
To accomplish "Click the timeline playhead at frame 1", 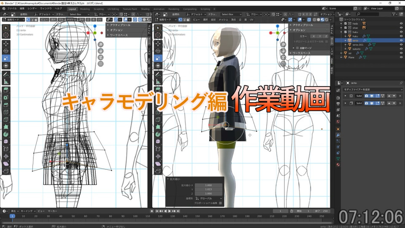I will click(12, 216).
